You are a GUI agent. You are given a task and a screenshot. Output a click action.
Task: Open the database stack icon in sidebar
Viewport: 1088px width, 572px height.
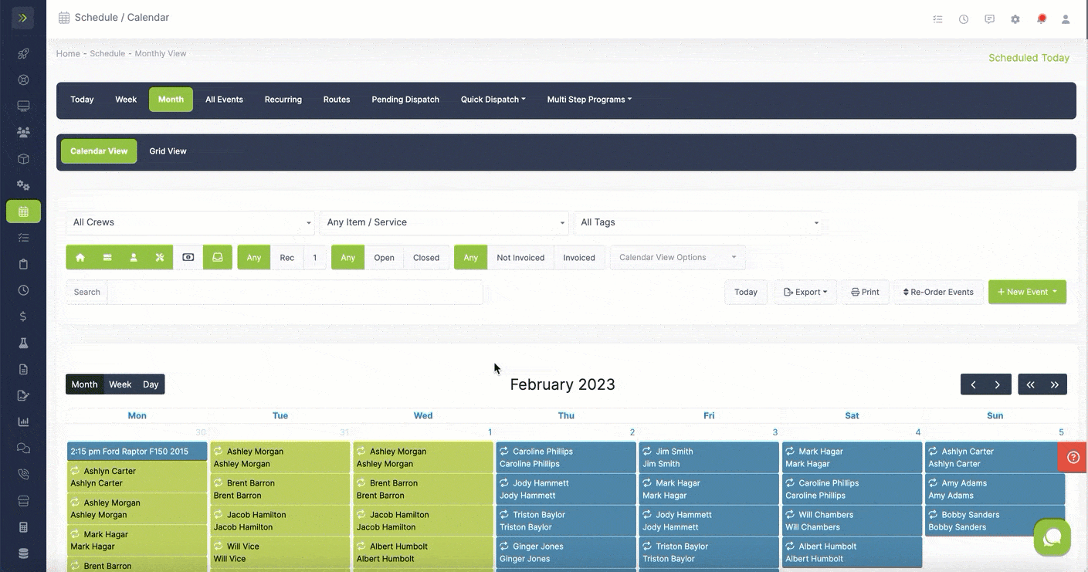[23, 553]
